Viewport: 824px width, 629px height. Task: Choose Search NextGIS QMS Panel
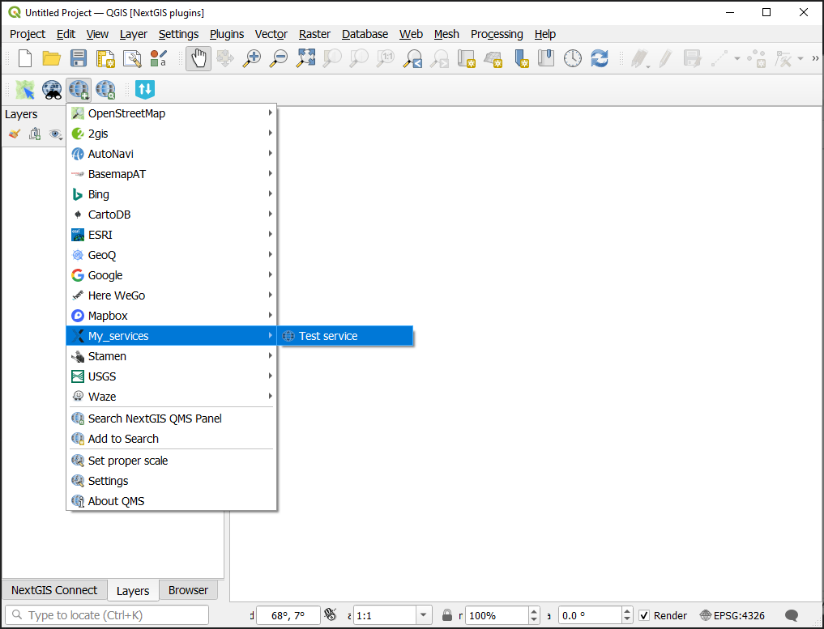154,419
